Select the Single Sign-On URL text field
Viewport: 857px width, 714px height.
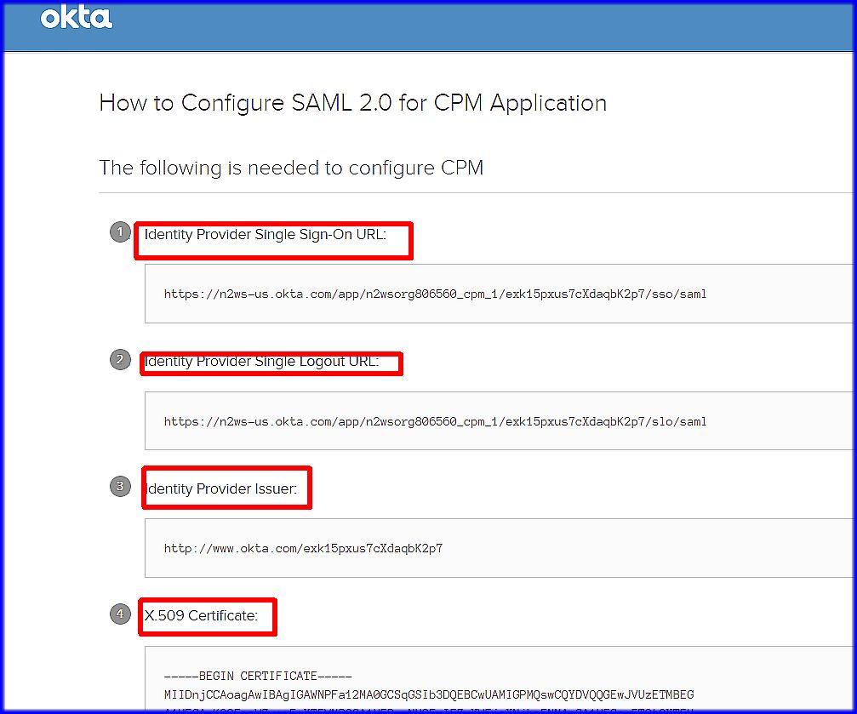[x=500, y=294]
